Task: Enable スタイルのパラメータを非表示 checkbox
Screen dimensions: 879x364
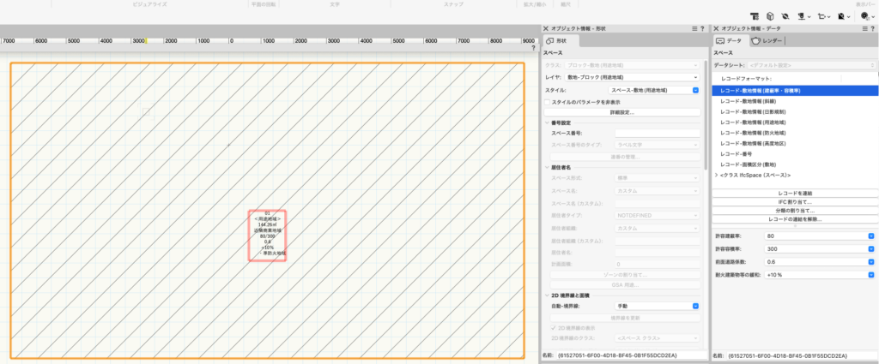Action: 548,102
